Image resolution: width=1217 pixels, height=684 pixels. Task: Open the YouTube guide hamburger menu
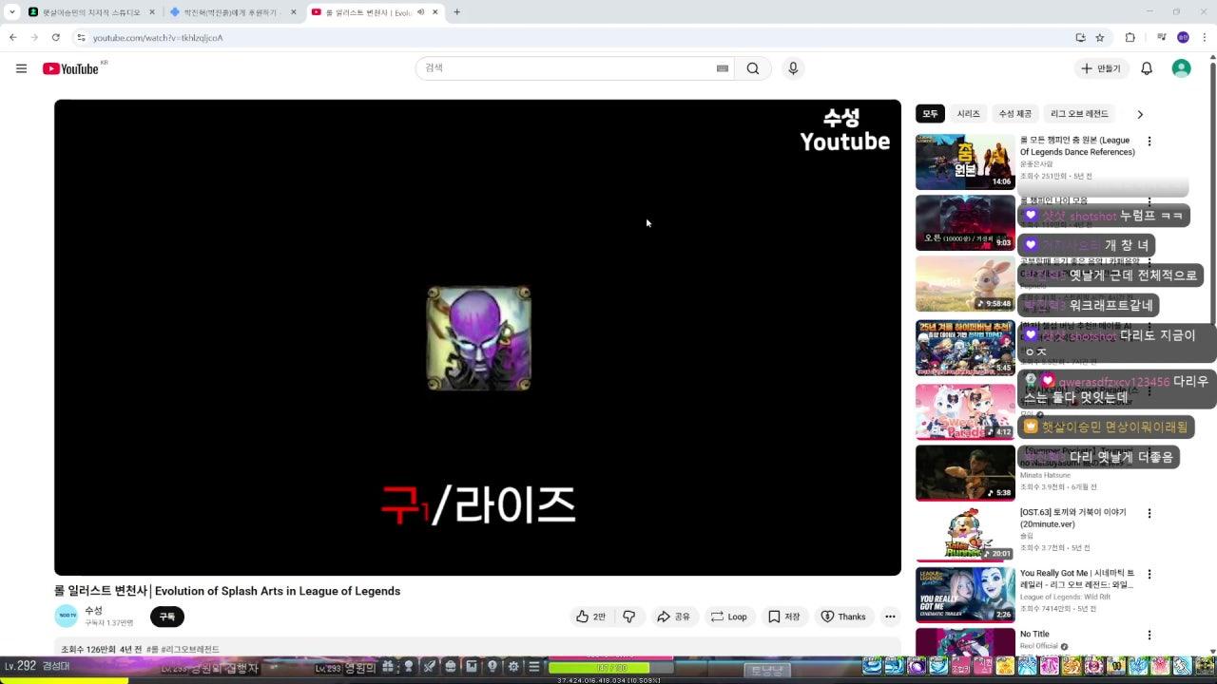pos(20,68)
